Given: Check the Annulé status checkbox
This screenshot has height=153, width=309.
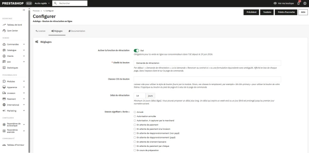Looking at the screenshot, I should point(135,112).
